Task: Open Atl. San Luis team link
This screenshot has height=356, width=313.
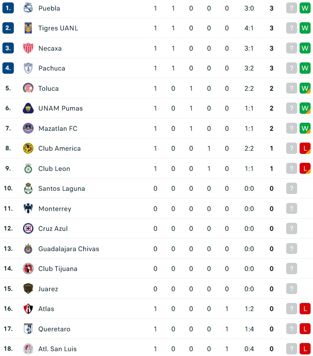Action: pos(57,349)
